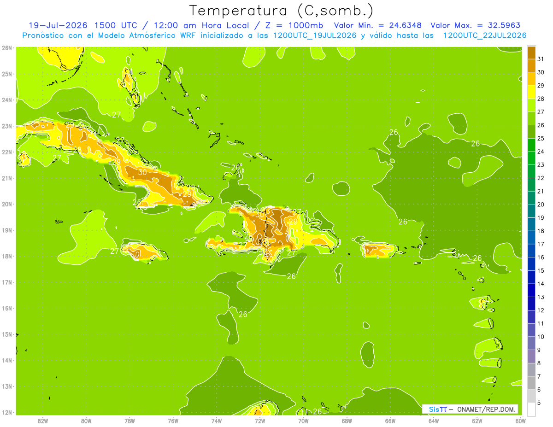Click the color legend value 10
The image size is (553, 427).
point(541,337)
